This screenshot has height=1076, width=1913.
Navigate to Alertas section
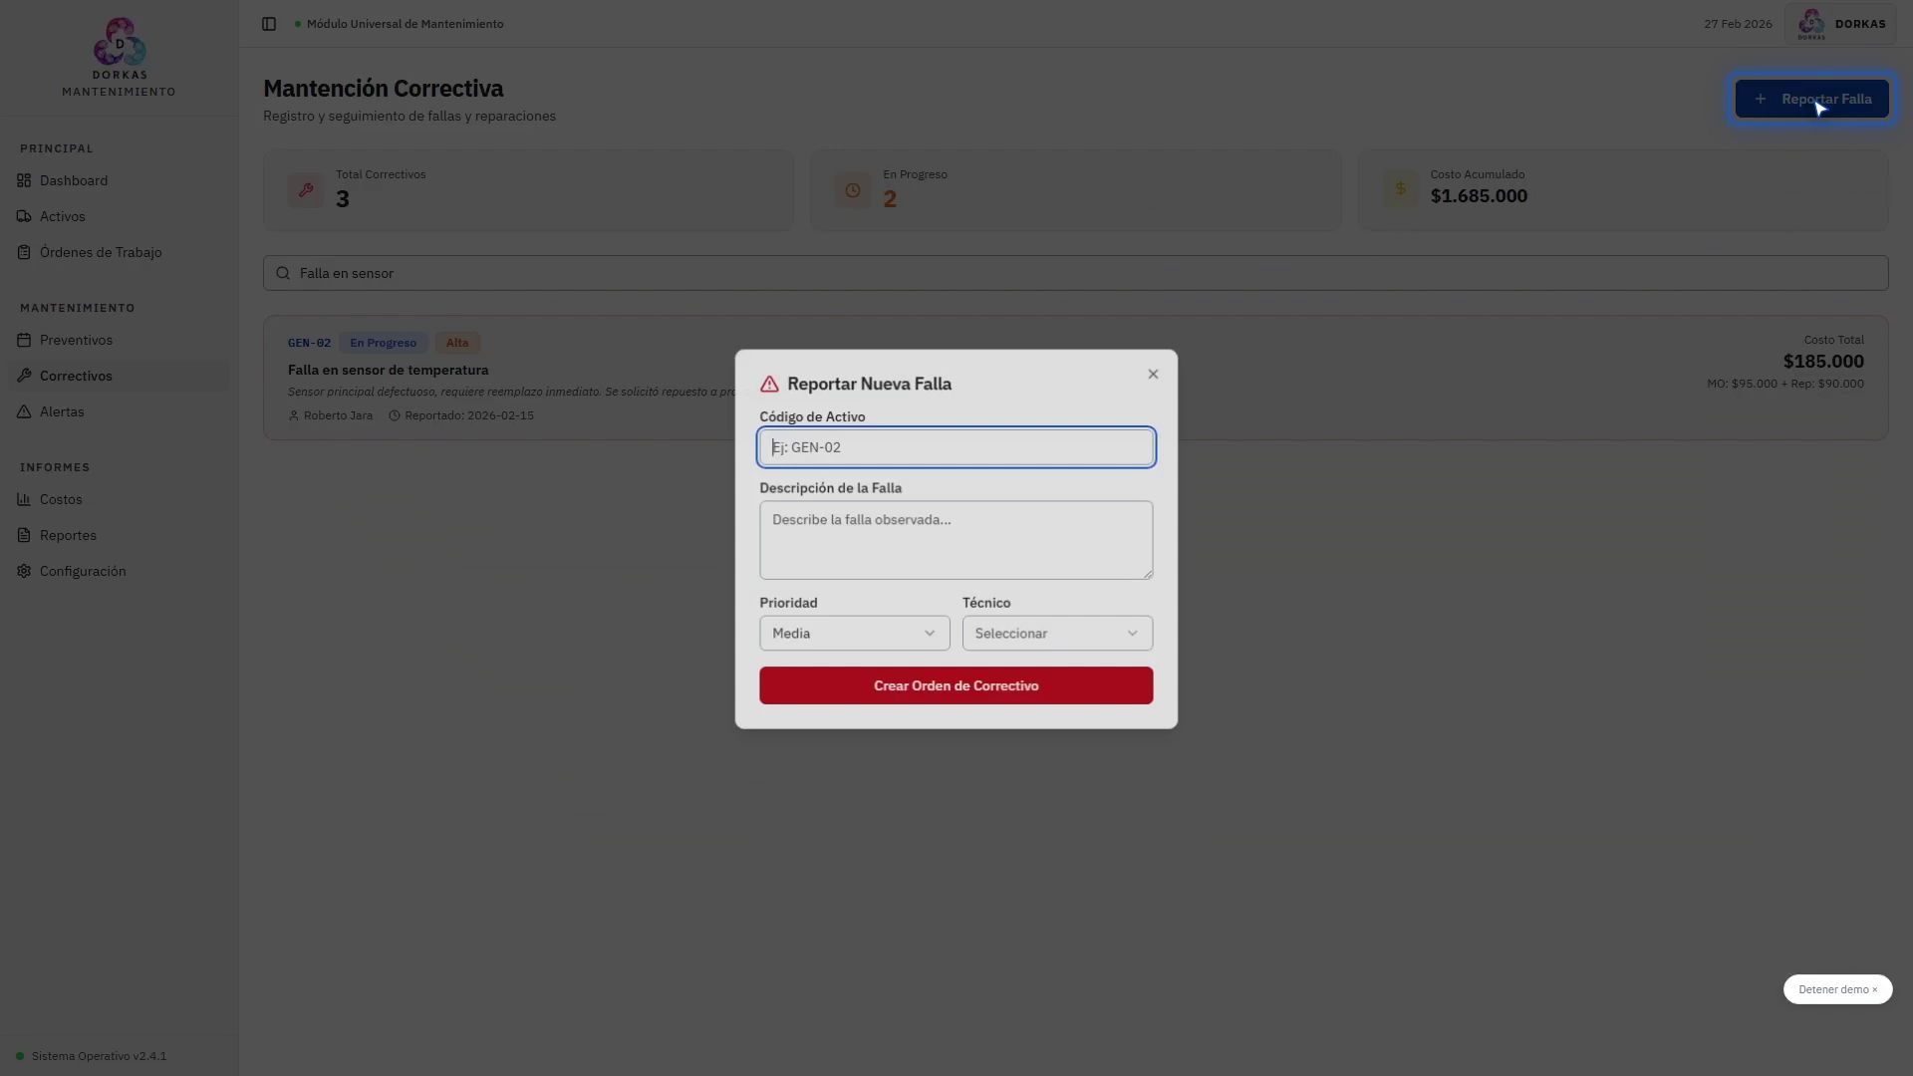[62, 411]
